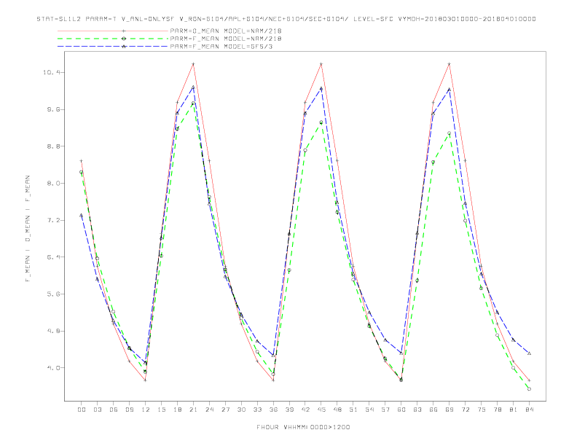Click x-axis tick label 03
Viewport: 577px width, 446px height.
pos(97,410)
